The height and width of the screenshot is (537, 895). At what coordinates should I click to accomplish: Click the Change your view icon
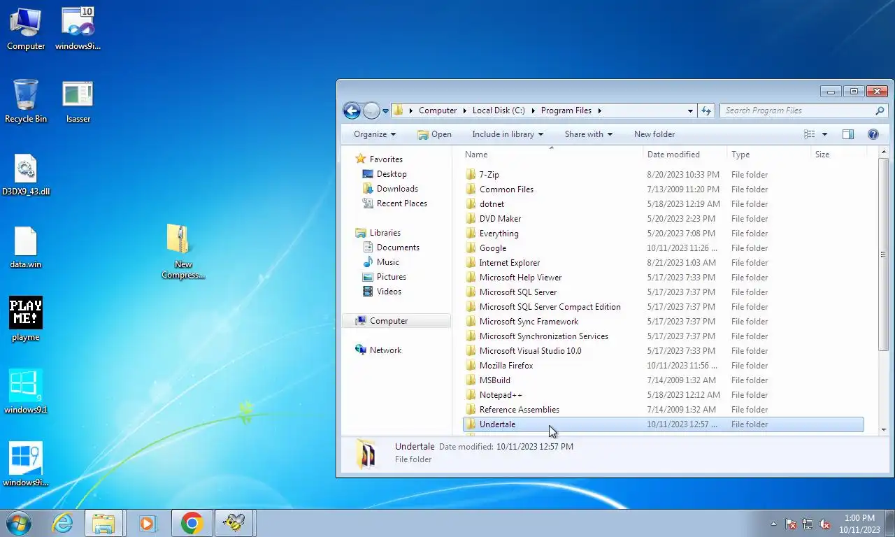pyautogui.click(x=810, y=134)
